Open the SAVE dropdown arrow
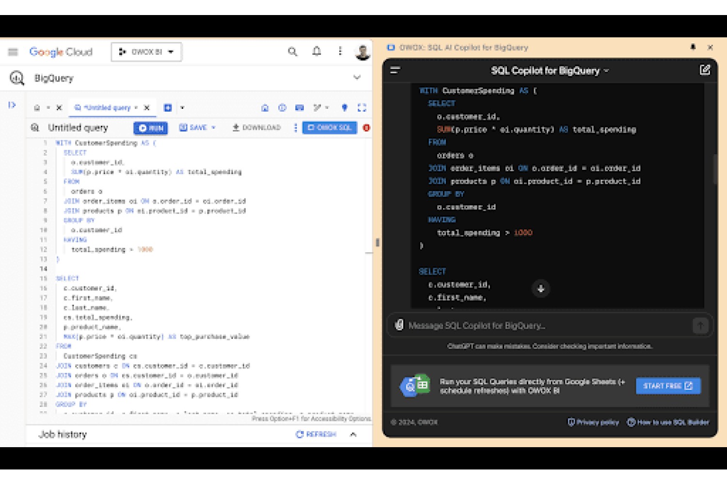This screenshot has height=485, width=727. coord(213,128)
